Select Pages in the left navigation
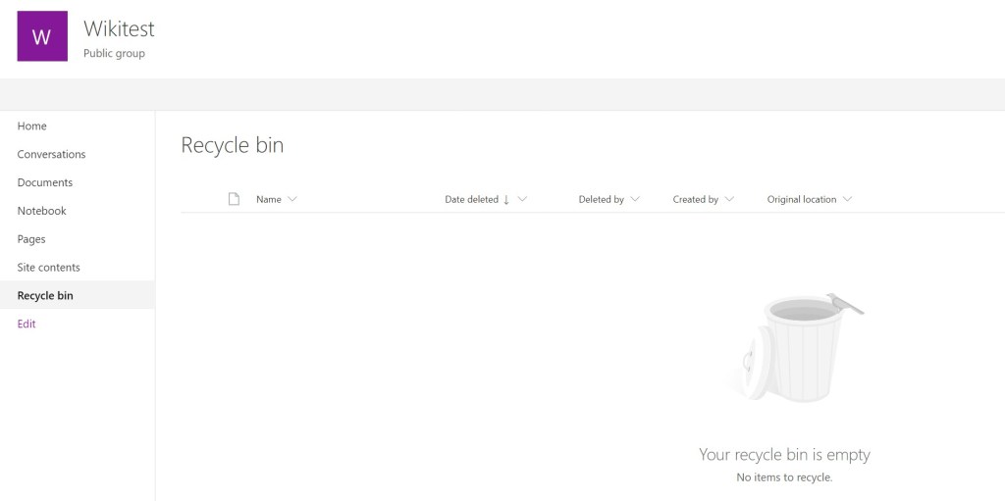The image size is (1005, 501). tap(31, 239)
